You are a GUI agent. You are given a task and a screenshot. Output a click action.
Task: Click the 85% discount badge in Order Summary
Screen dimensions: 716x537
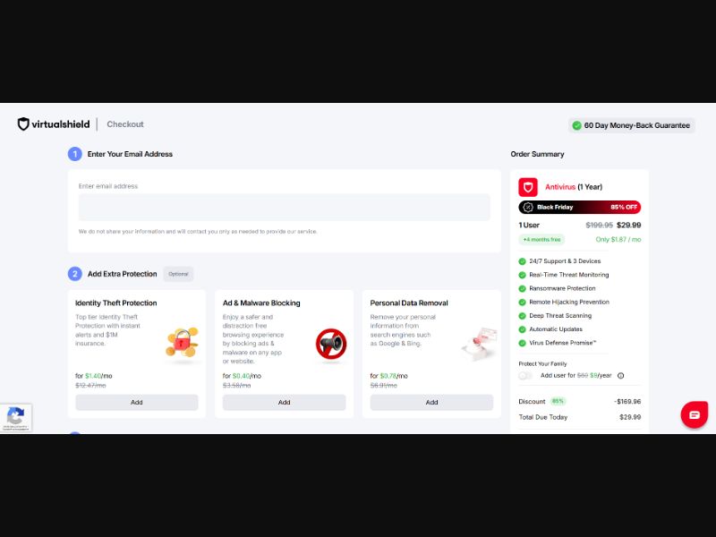(559, 401)
